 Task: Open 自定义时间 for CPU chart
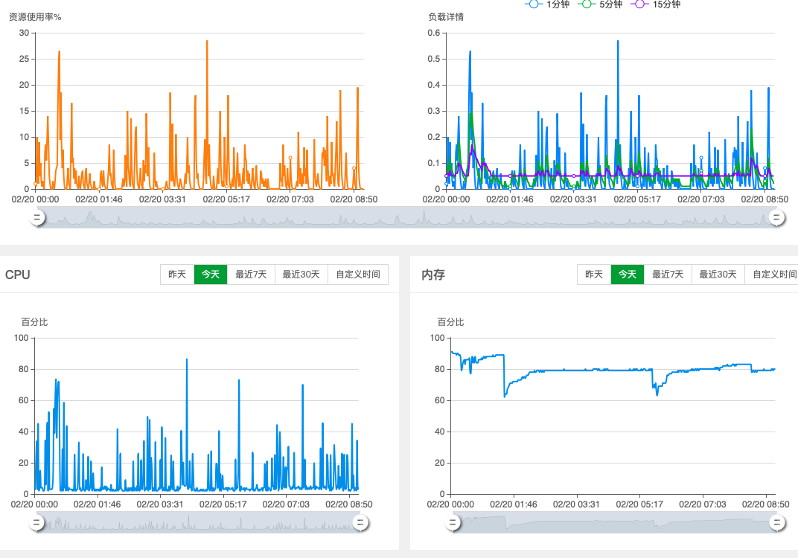pyautogui.click(x=357, y=275)
